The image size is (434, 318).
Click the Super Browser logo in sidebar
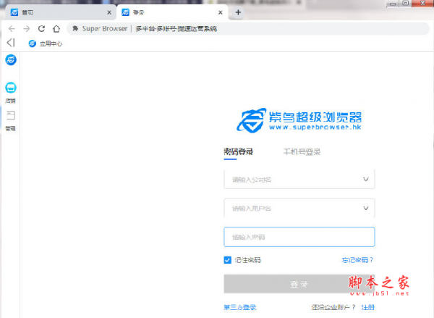(x=11, y=60)
